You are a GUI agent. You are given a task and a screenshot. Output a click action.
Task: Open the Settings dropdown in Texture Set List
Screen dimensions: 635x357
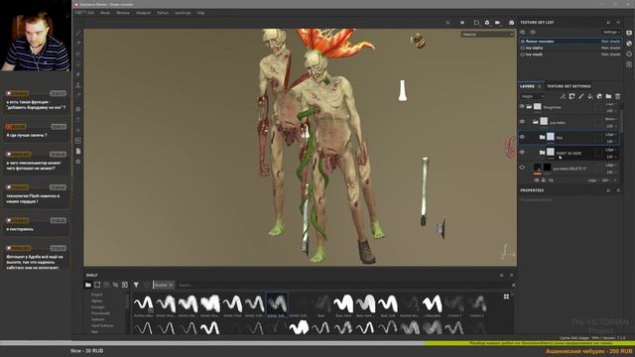[611, 32]
